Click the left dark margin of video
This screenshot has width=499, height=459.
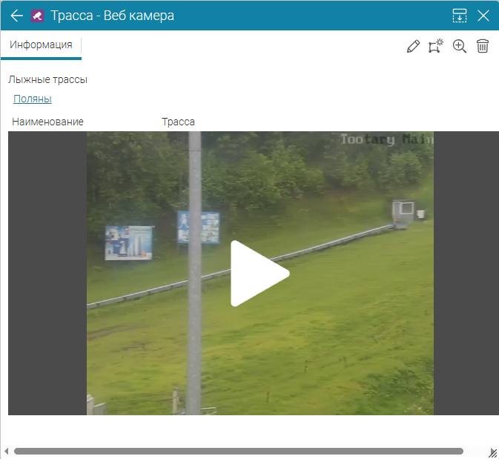47,273
